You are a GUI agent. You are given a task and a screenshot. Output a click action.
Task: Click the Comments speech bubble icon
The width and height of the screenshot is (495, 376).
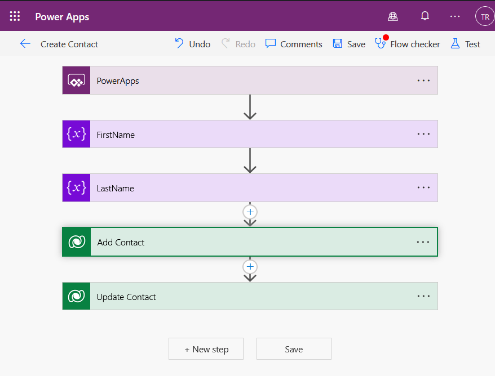click(271, 43)
